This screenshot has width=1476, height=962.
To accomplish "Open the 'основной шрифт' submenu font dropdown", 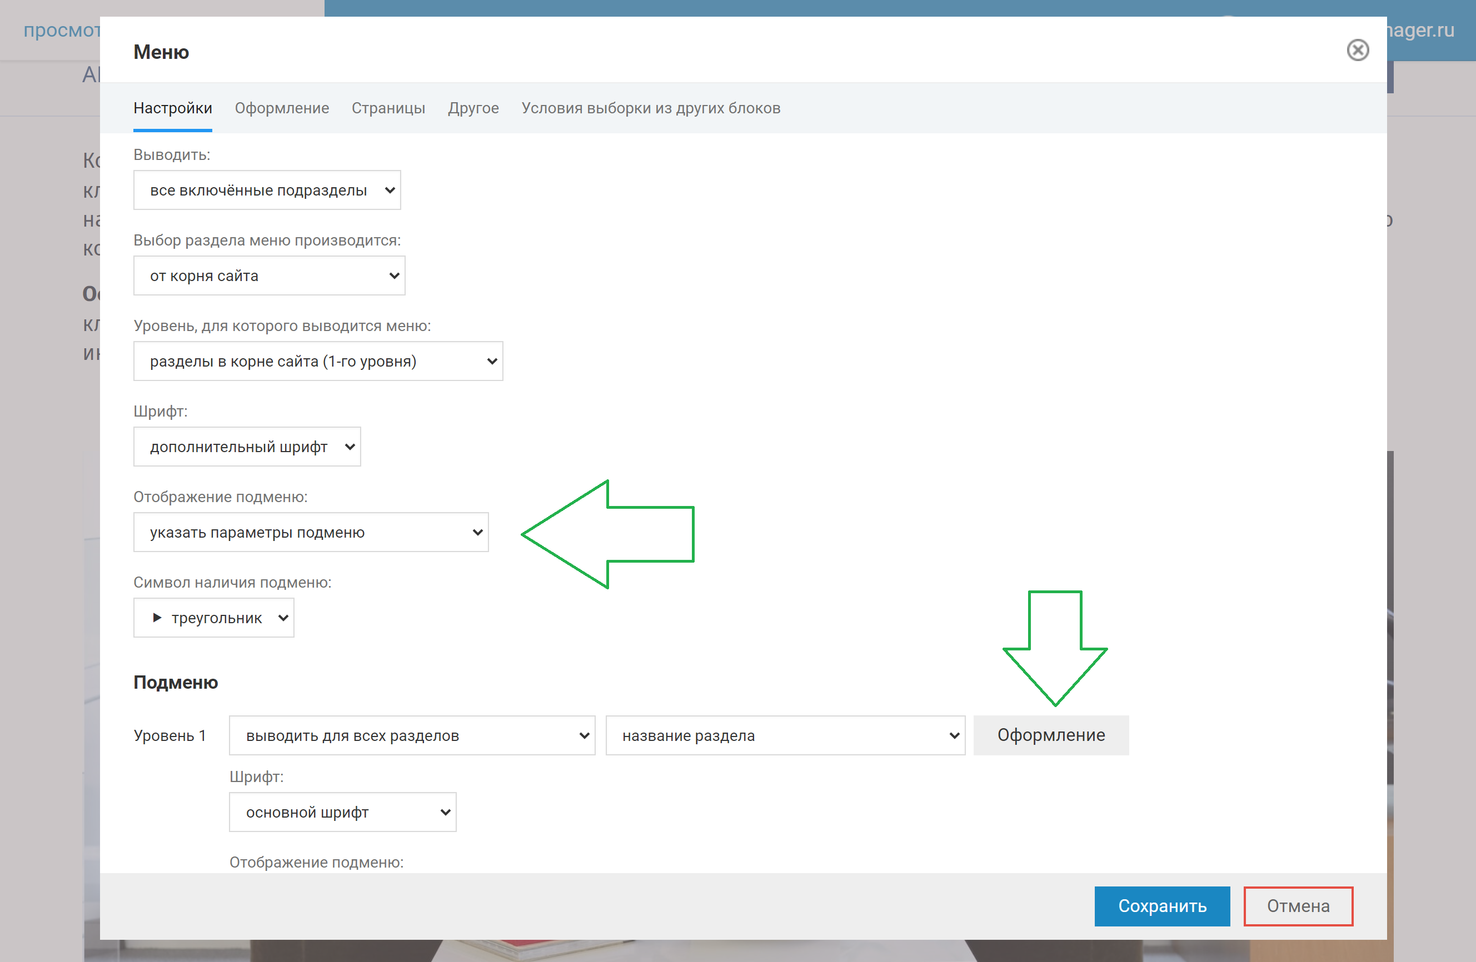I will [342, 813].
